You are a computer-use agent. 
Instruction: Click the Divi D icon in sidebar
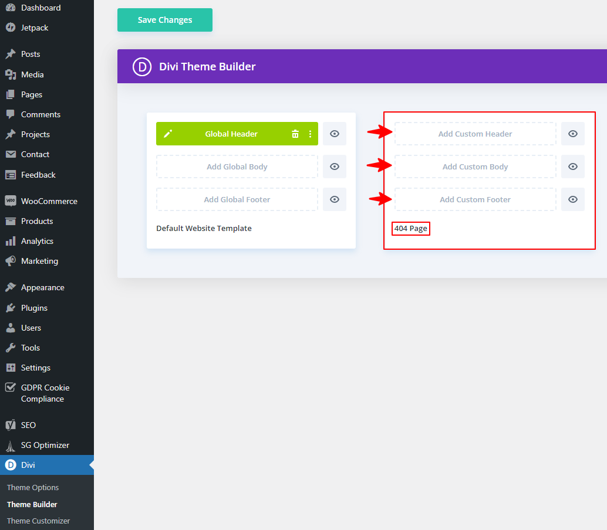coord(11,465)
